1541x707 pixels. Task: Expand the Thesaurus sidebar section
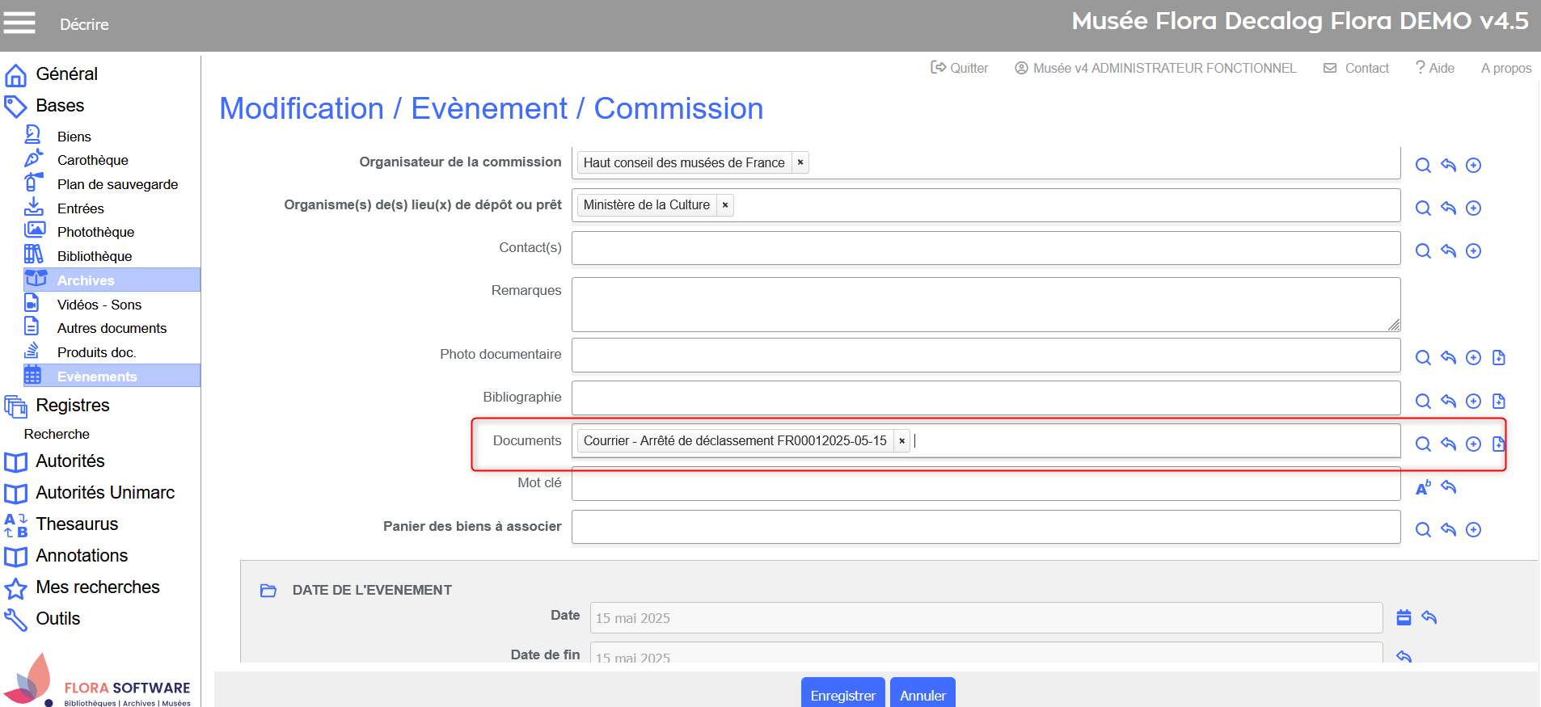coord(77,524)
